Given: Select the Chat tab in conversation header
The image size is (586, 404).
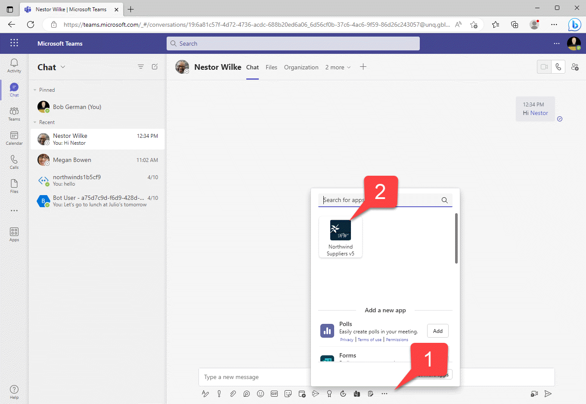Looking at the screenshot, I should coord(252,67).
